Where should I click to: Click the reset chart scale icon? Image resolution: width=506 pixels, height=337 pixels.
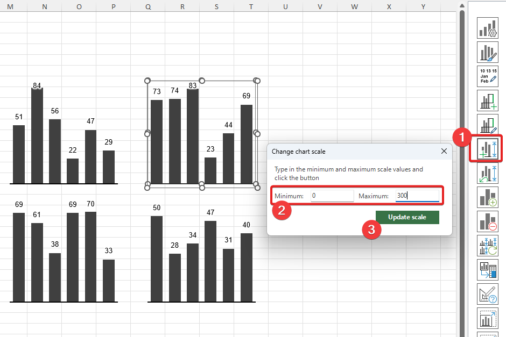pyautogui.click(x=488, y=173)
